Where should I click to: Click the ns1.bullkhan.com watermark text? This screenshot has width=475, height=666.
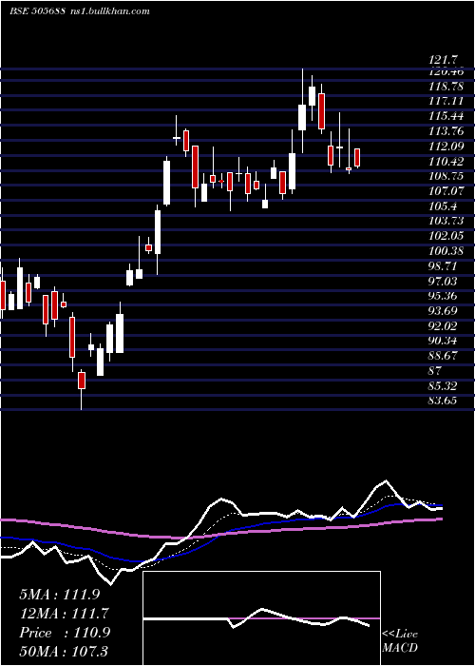click(x=109, y=10)
